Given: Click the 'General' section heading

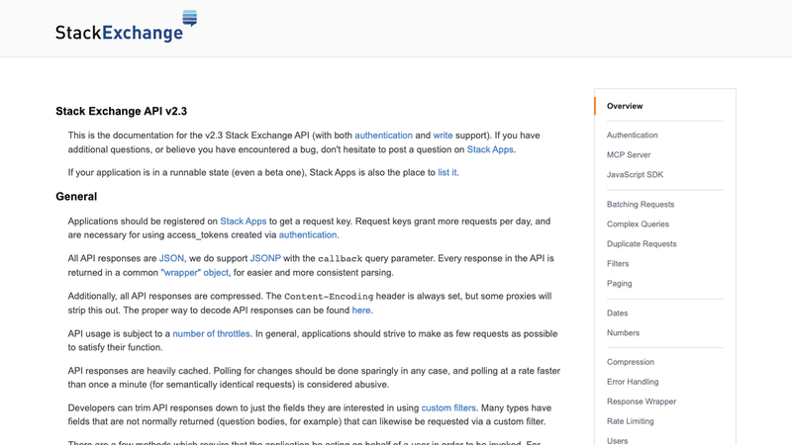Looking at the screenshot, I should pos(76,196).
